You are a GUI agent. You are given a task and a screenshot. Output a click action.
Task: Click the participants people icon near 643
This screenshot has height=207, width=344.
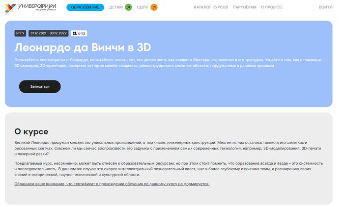pos(75,33)
